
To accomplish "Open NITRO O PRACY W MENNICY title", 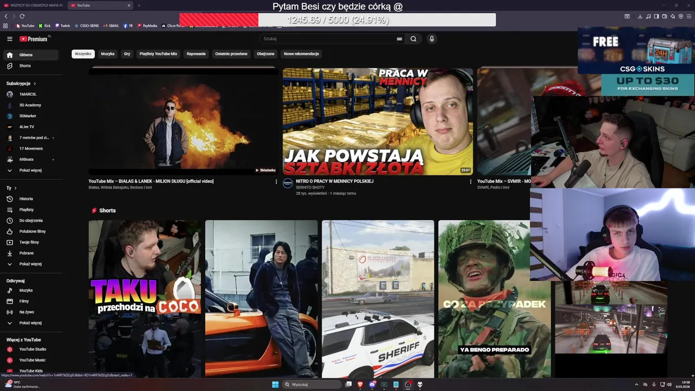I will tap(334, 181).
